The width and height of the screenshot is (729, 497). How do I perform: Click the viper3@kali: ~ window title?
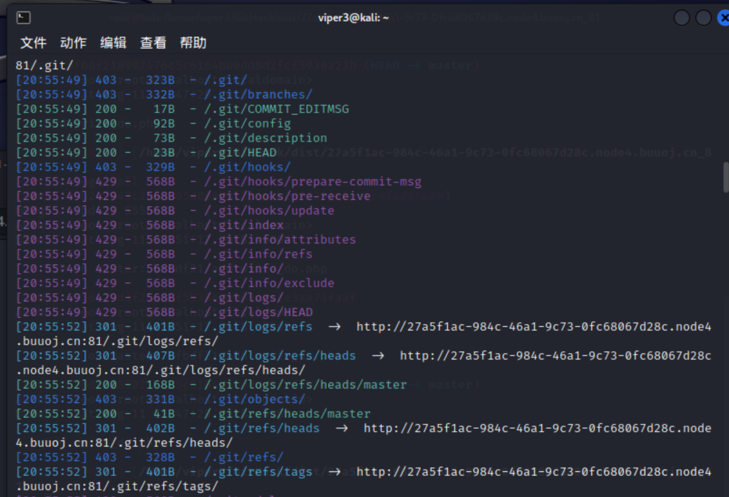click(x=353, y=18)
